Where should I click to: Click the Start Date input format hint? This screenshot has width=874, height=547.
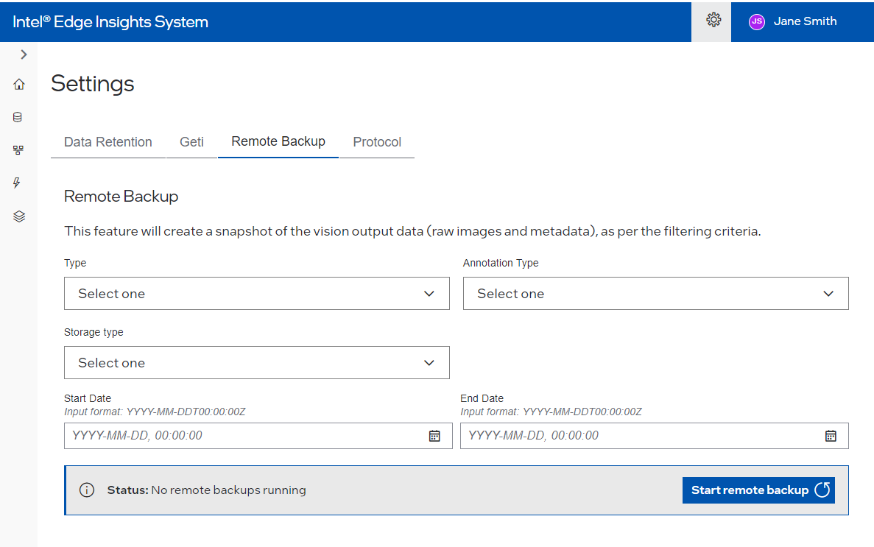[x=155, y=412]
